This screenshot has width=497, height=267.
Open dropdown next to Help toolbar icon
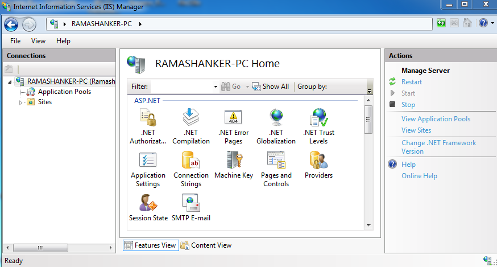click(x=492, y=23)
